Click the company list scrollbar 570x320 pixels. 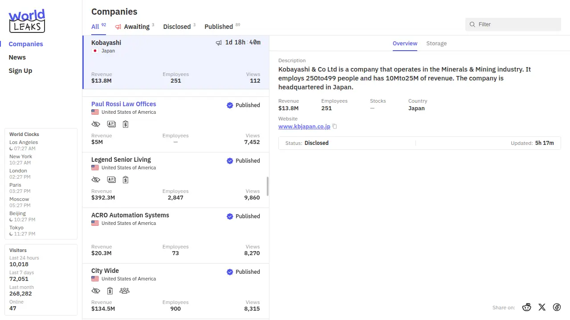click(268, 186)
